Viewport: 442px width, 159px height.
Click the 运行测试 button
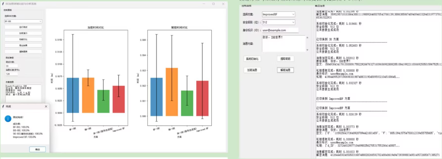click(23, 27)
